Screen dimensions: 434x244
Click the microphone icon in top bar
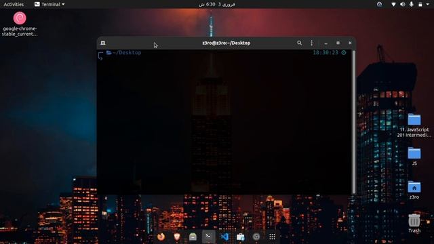point(412,4)
